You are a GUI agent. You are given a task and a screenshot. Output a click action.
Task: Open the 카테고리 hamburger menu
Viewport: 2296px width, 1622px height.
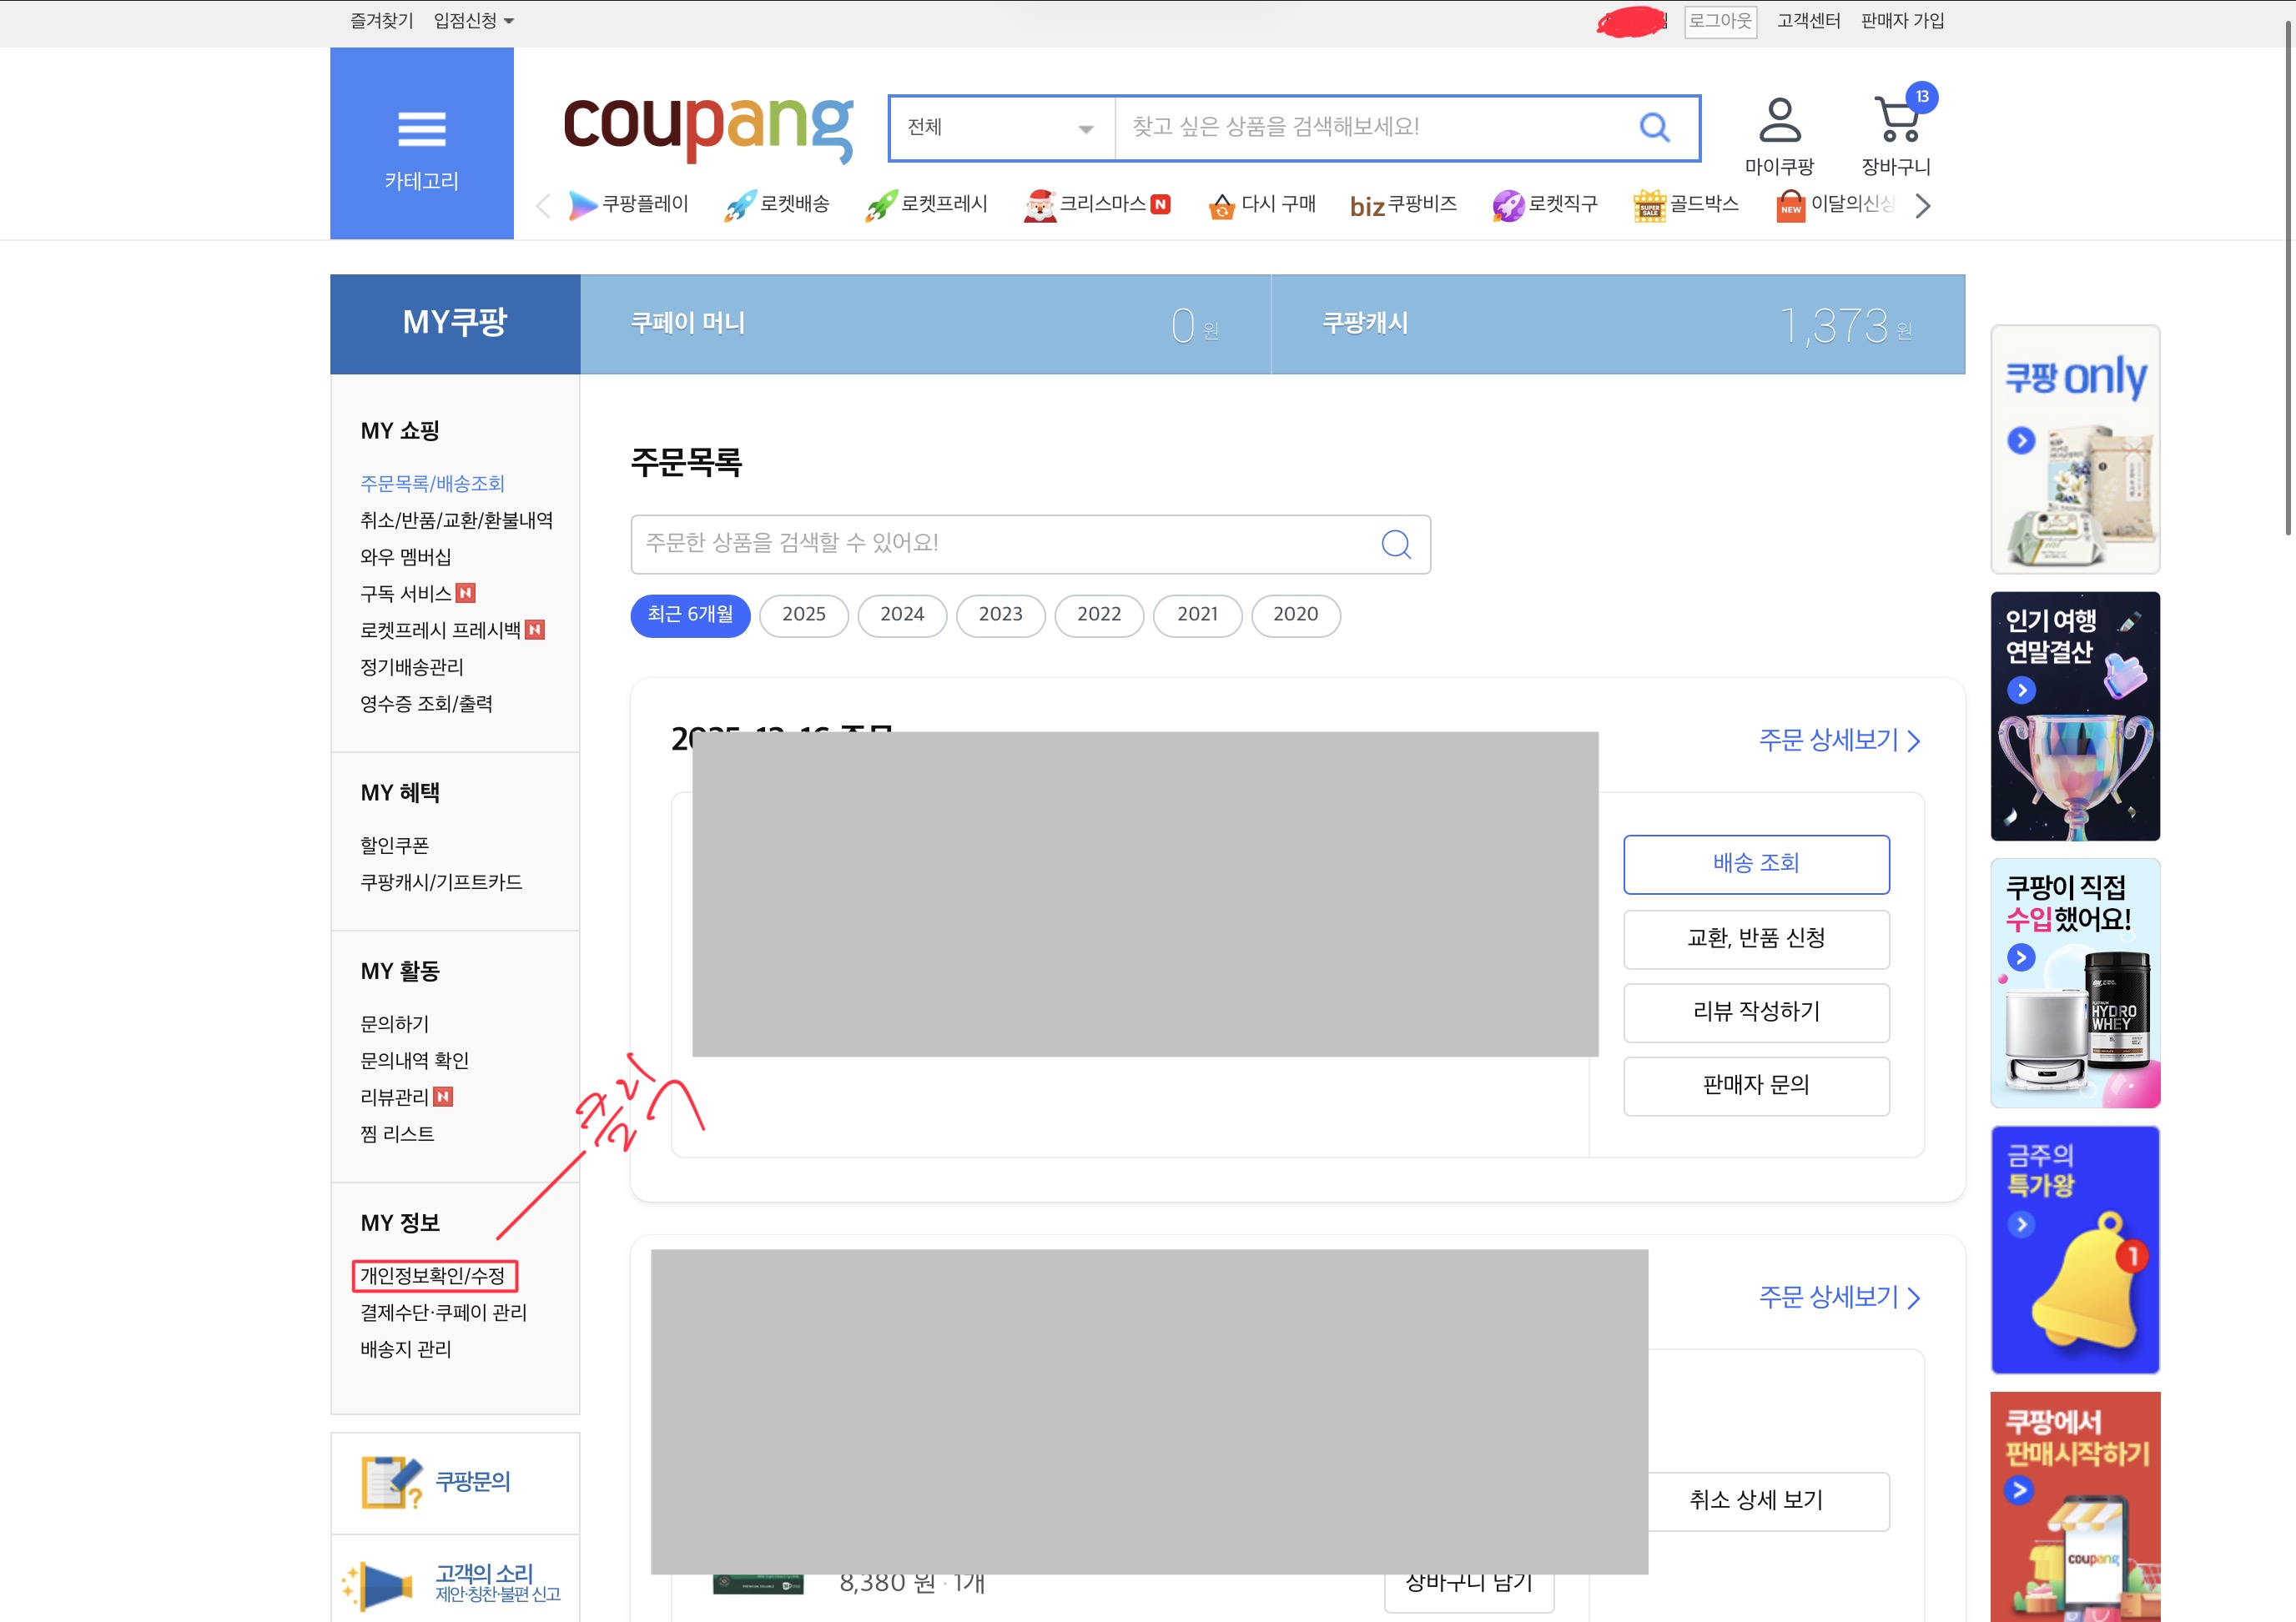[x=421, y=131]
